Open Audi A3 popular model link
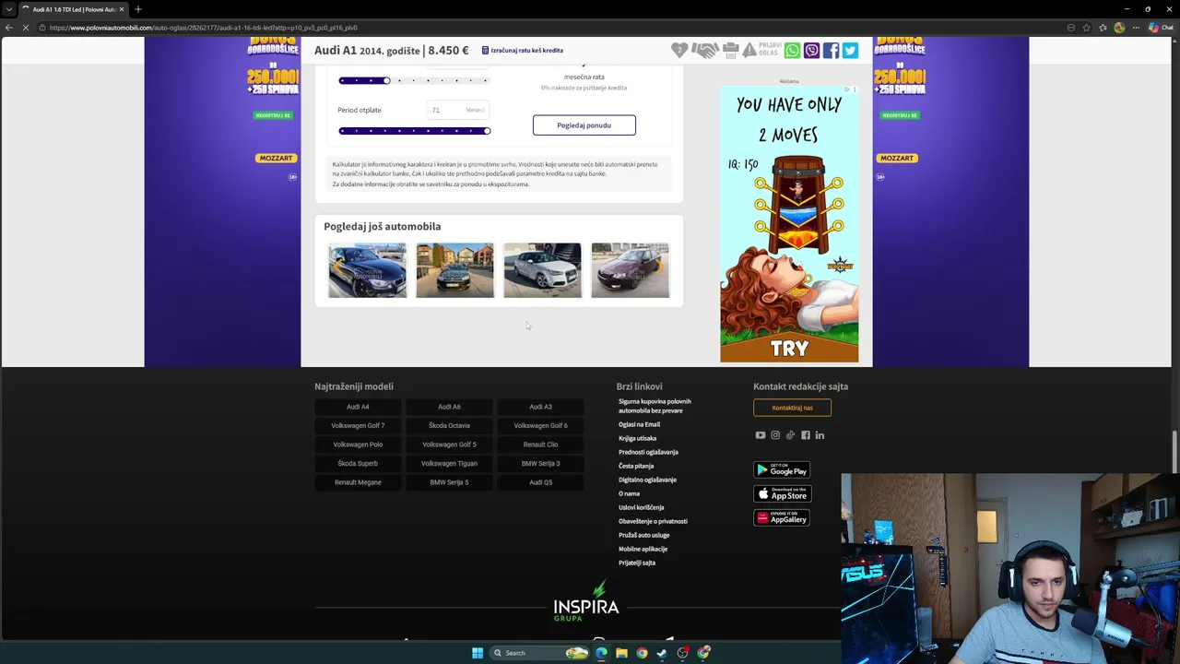Image resolution: width=1180 pixels, height=664 pixels. click(540, 407)
